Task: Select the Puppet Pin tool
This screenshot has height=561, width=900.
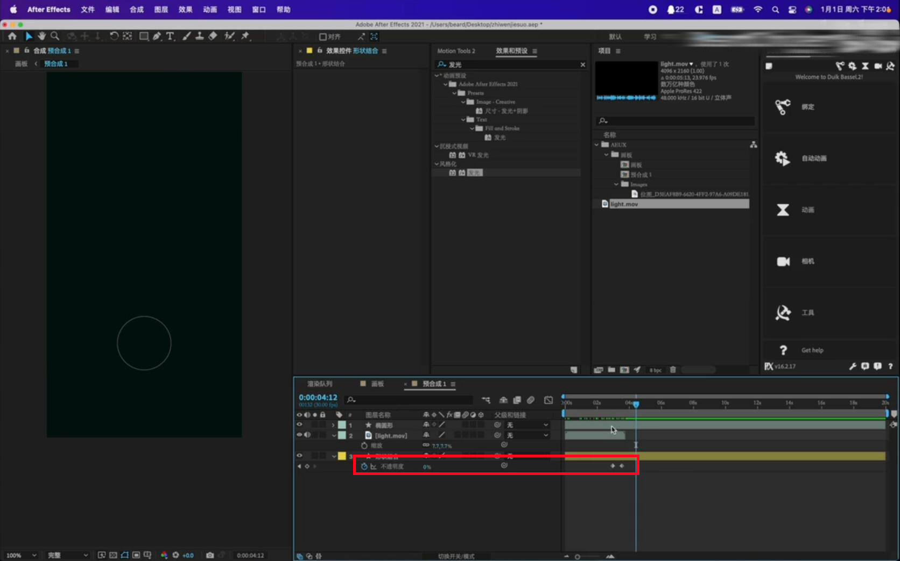Action: pyautogui.click(x=245, y=36)
